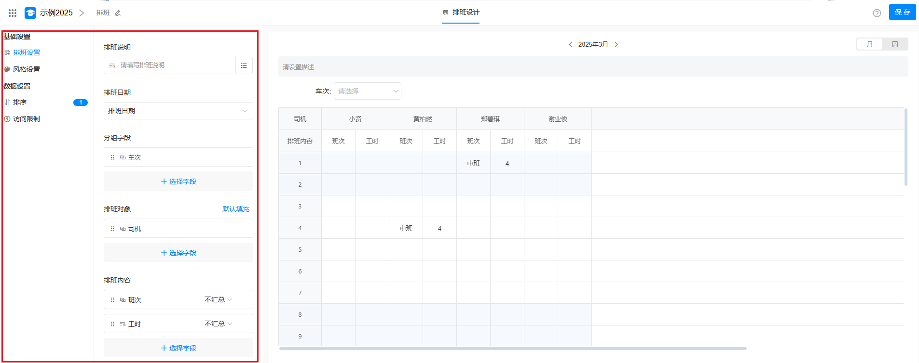Open the 访问限制 sidebar item
Screen dimensions: 919x363
point(27,119)
